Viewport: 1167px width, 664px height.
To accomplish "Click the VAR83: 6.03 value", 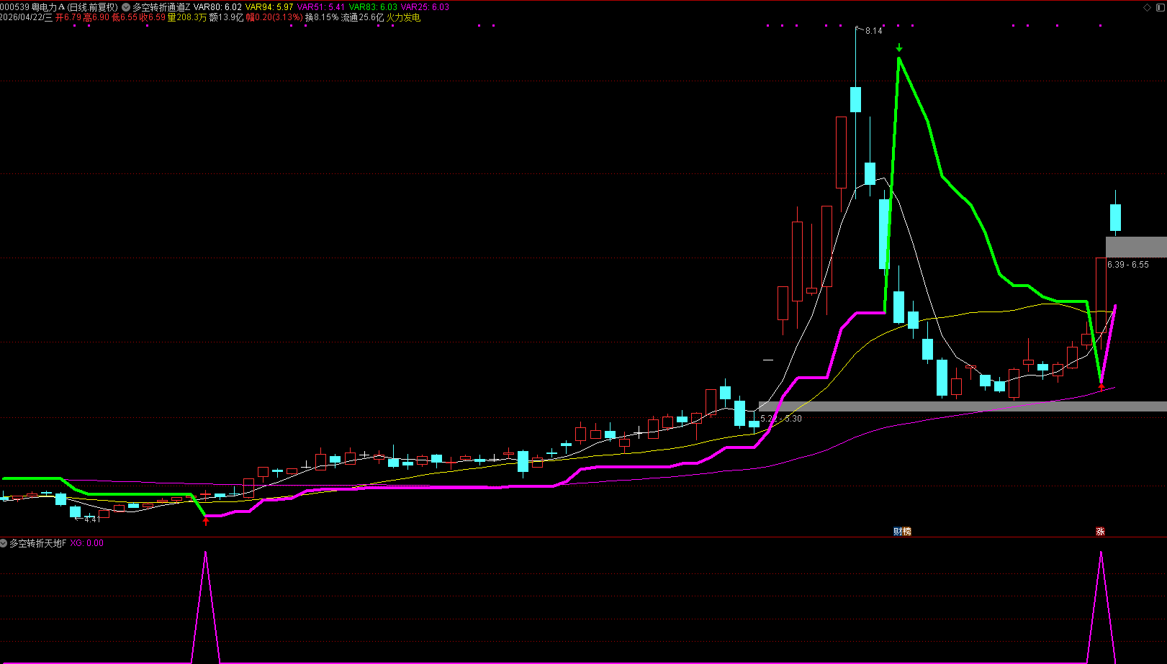I will click(373, 7).
